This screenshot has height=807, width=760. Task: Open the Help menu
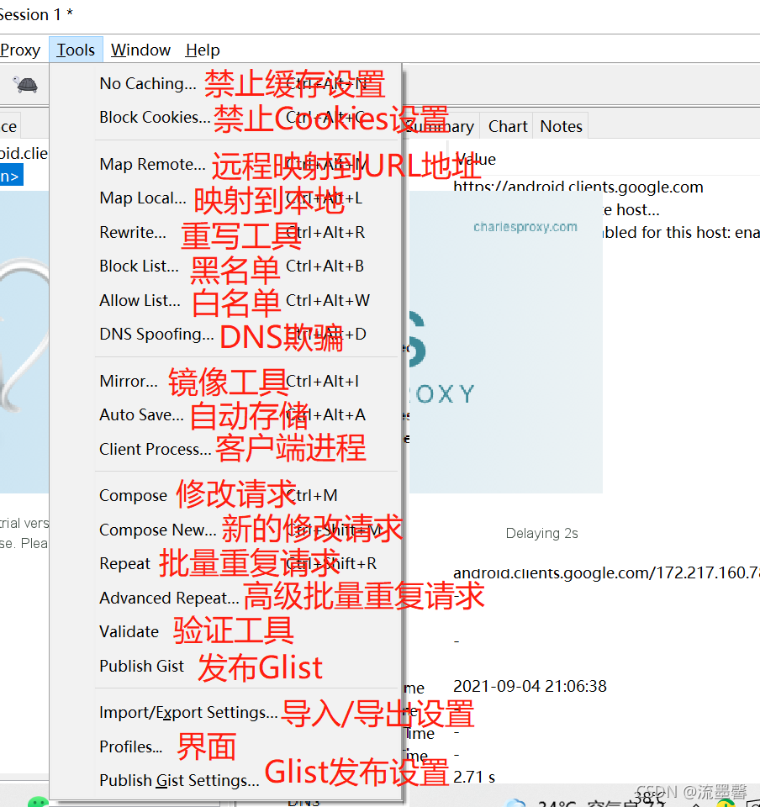[203, 50]
